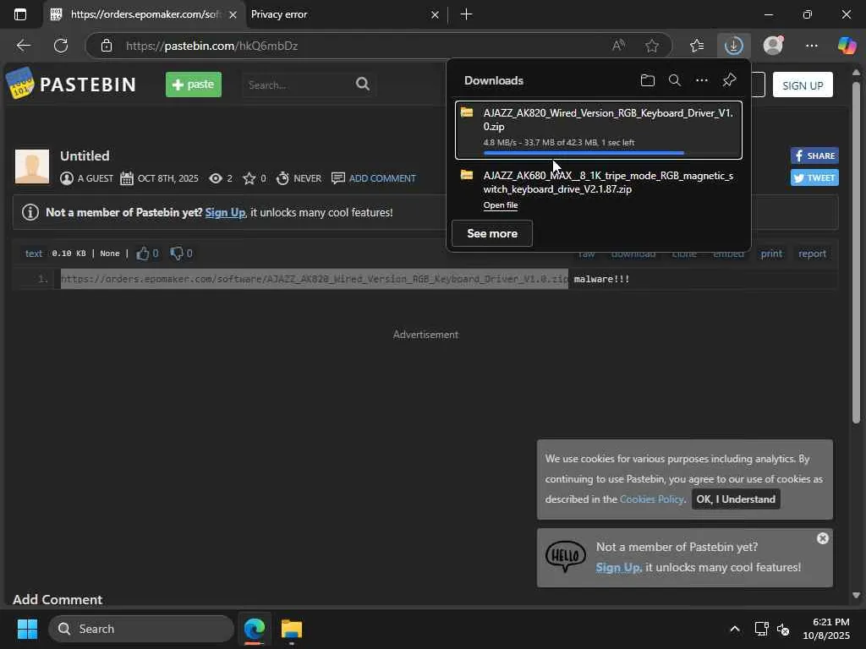866x649 pixels.
Task: View site info lock icon
Action: pyautogui.click(x=107, y=46)
